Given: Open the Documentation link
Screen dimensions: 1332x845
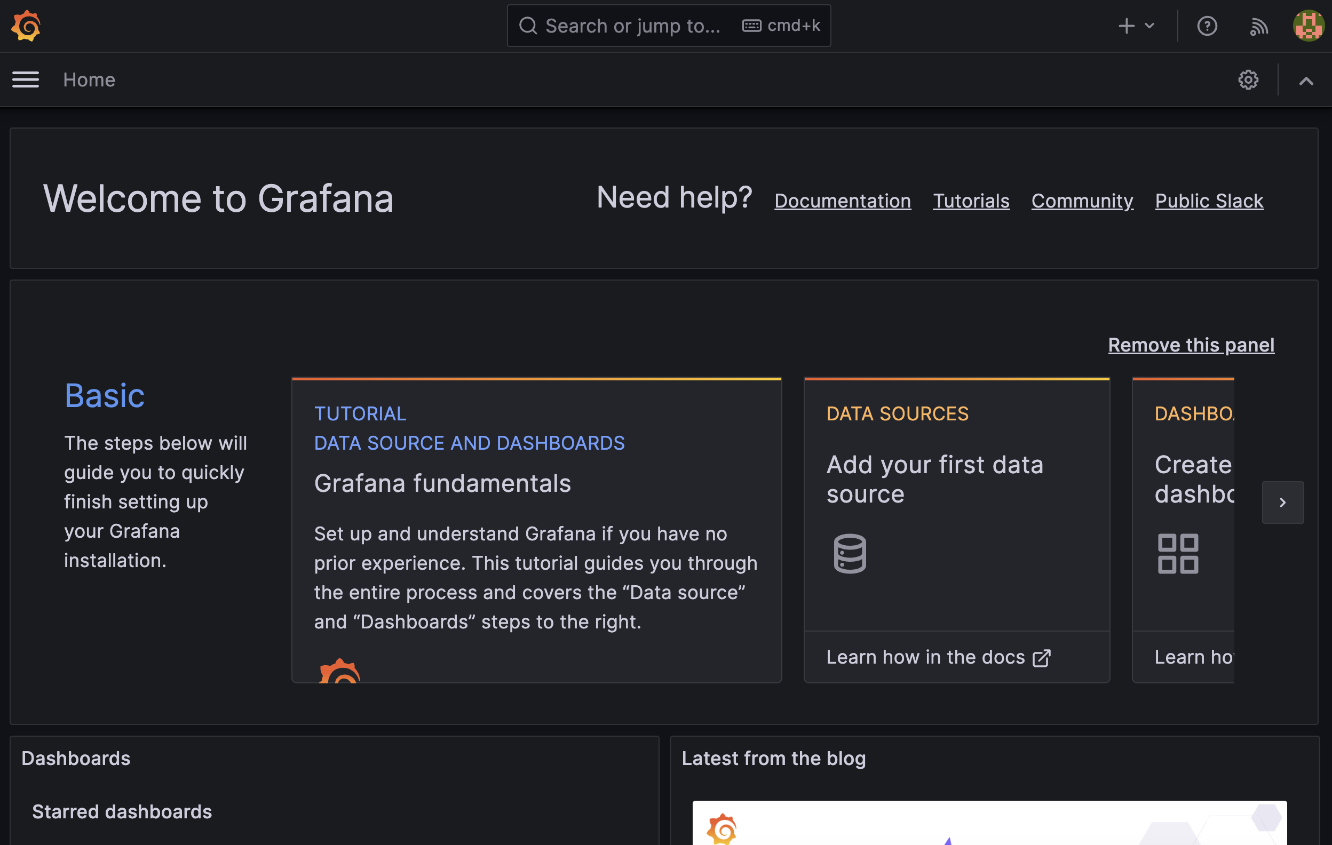Looking at the screenshot, I should pos(842,201).
